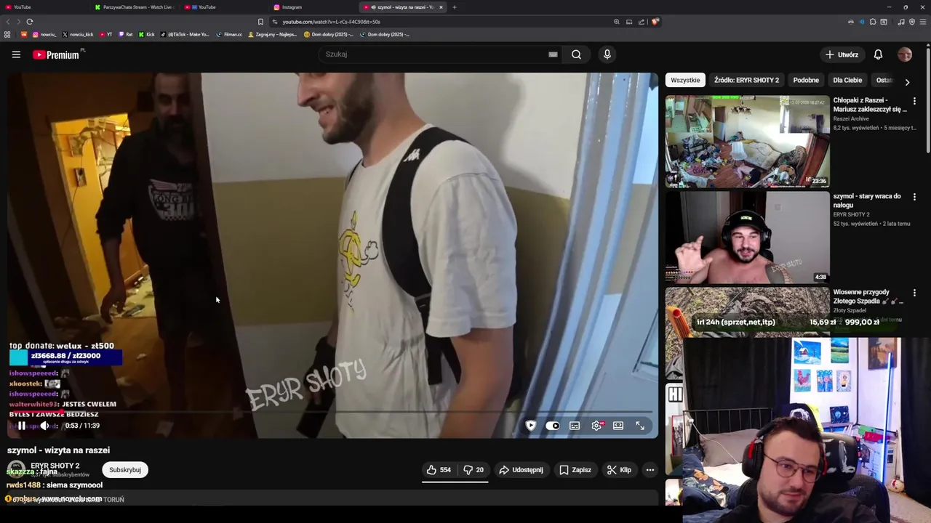Open a new browser tab
Viewport: 931px width, 523px height.
(455, 7)
